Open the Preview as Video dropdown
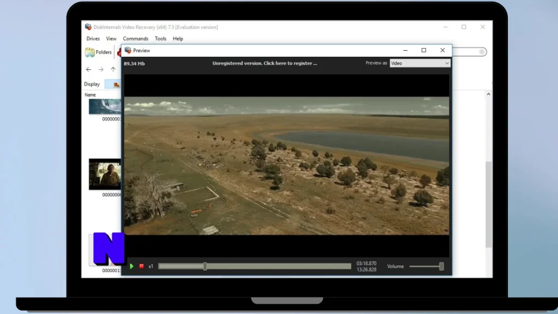This screenshot has height=314, width=558. click(x=420, y=63)
